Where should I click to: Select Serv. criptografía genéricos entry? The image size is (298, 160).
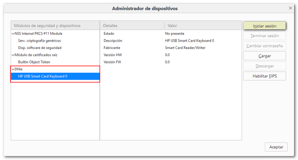[x=40, y=41]
